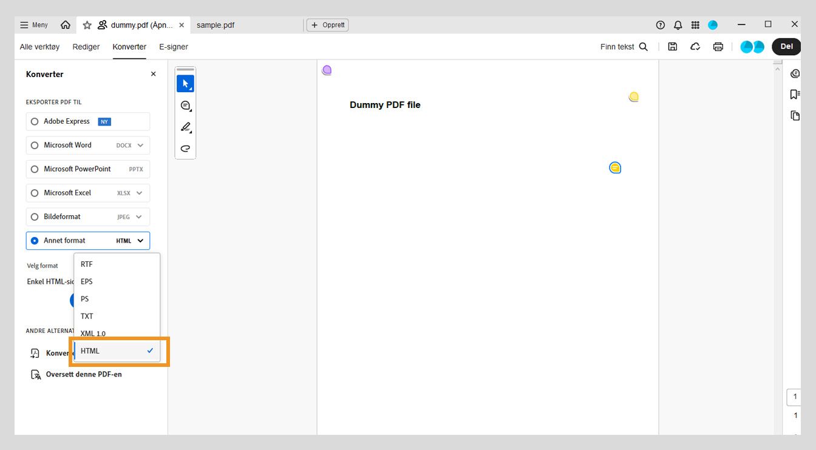Image resolution: width=816 pixels, height=450 pixels.
Task: Open the comments panel icon on right rail
Action: 795,73
